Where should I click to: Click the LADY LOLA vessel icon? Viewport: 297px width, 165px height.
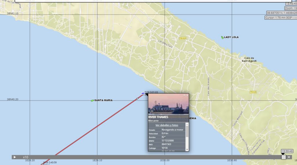pyautogui.click(x=222, y=37)
